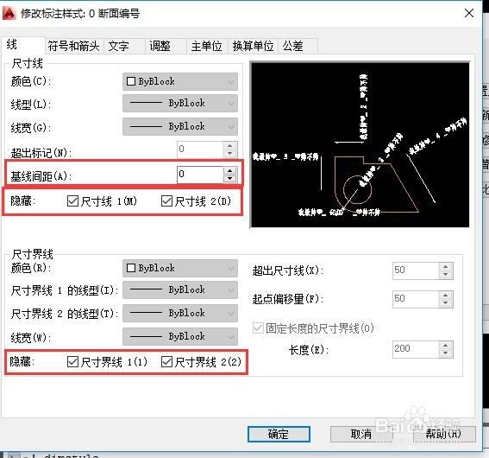The width and height of the screenshot is (489, 458).
Task: Toggle hide 尺寸线 2(D) checkbox
Action: pos(166,200)
